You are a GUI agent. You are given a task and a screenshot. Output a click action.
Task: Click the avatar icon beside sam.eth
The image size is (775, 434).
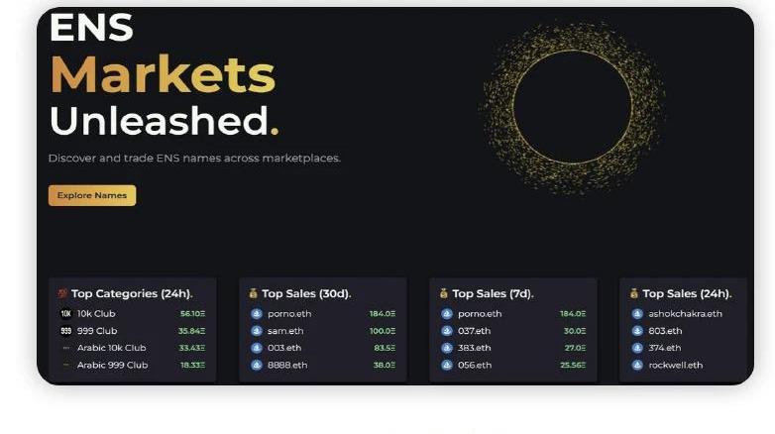(x=256, y=331)
